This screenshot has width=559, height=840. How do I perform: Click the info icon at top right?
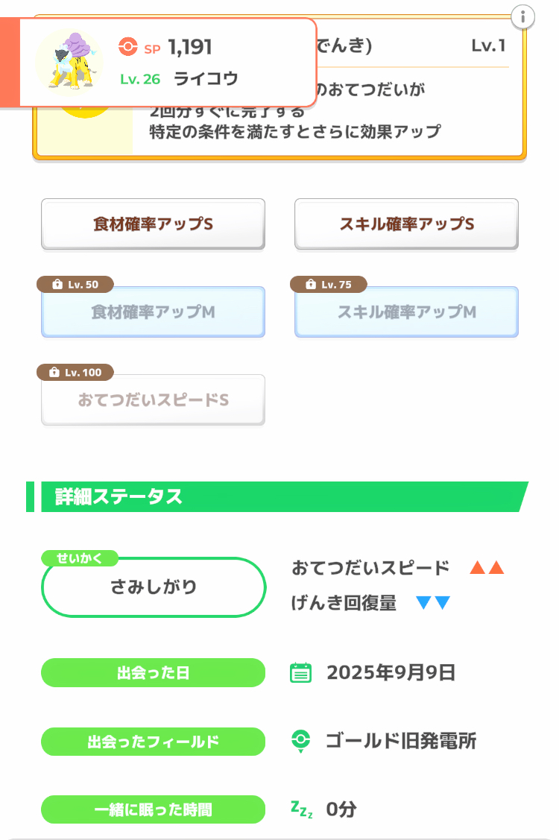(523, 16)
